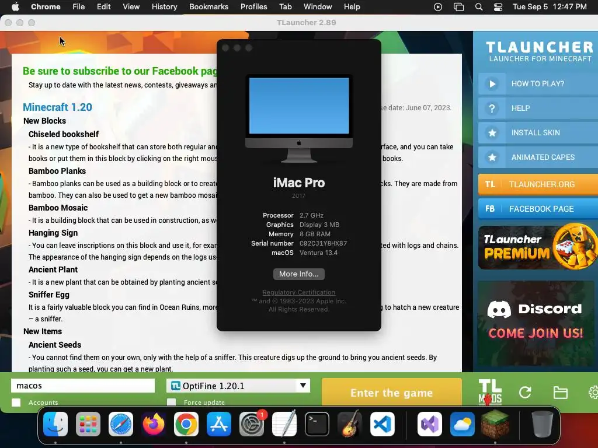The image size is (598, 448).
Task: Open the TLAUNCHER.ORG button
Action: (x=538, y=184)
